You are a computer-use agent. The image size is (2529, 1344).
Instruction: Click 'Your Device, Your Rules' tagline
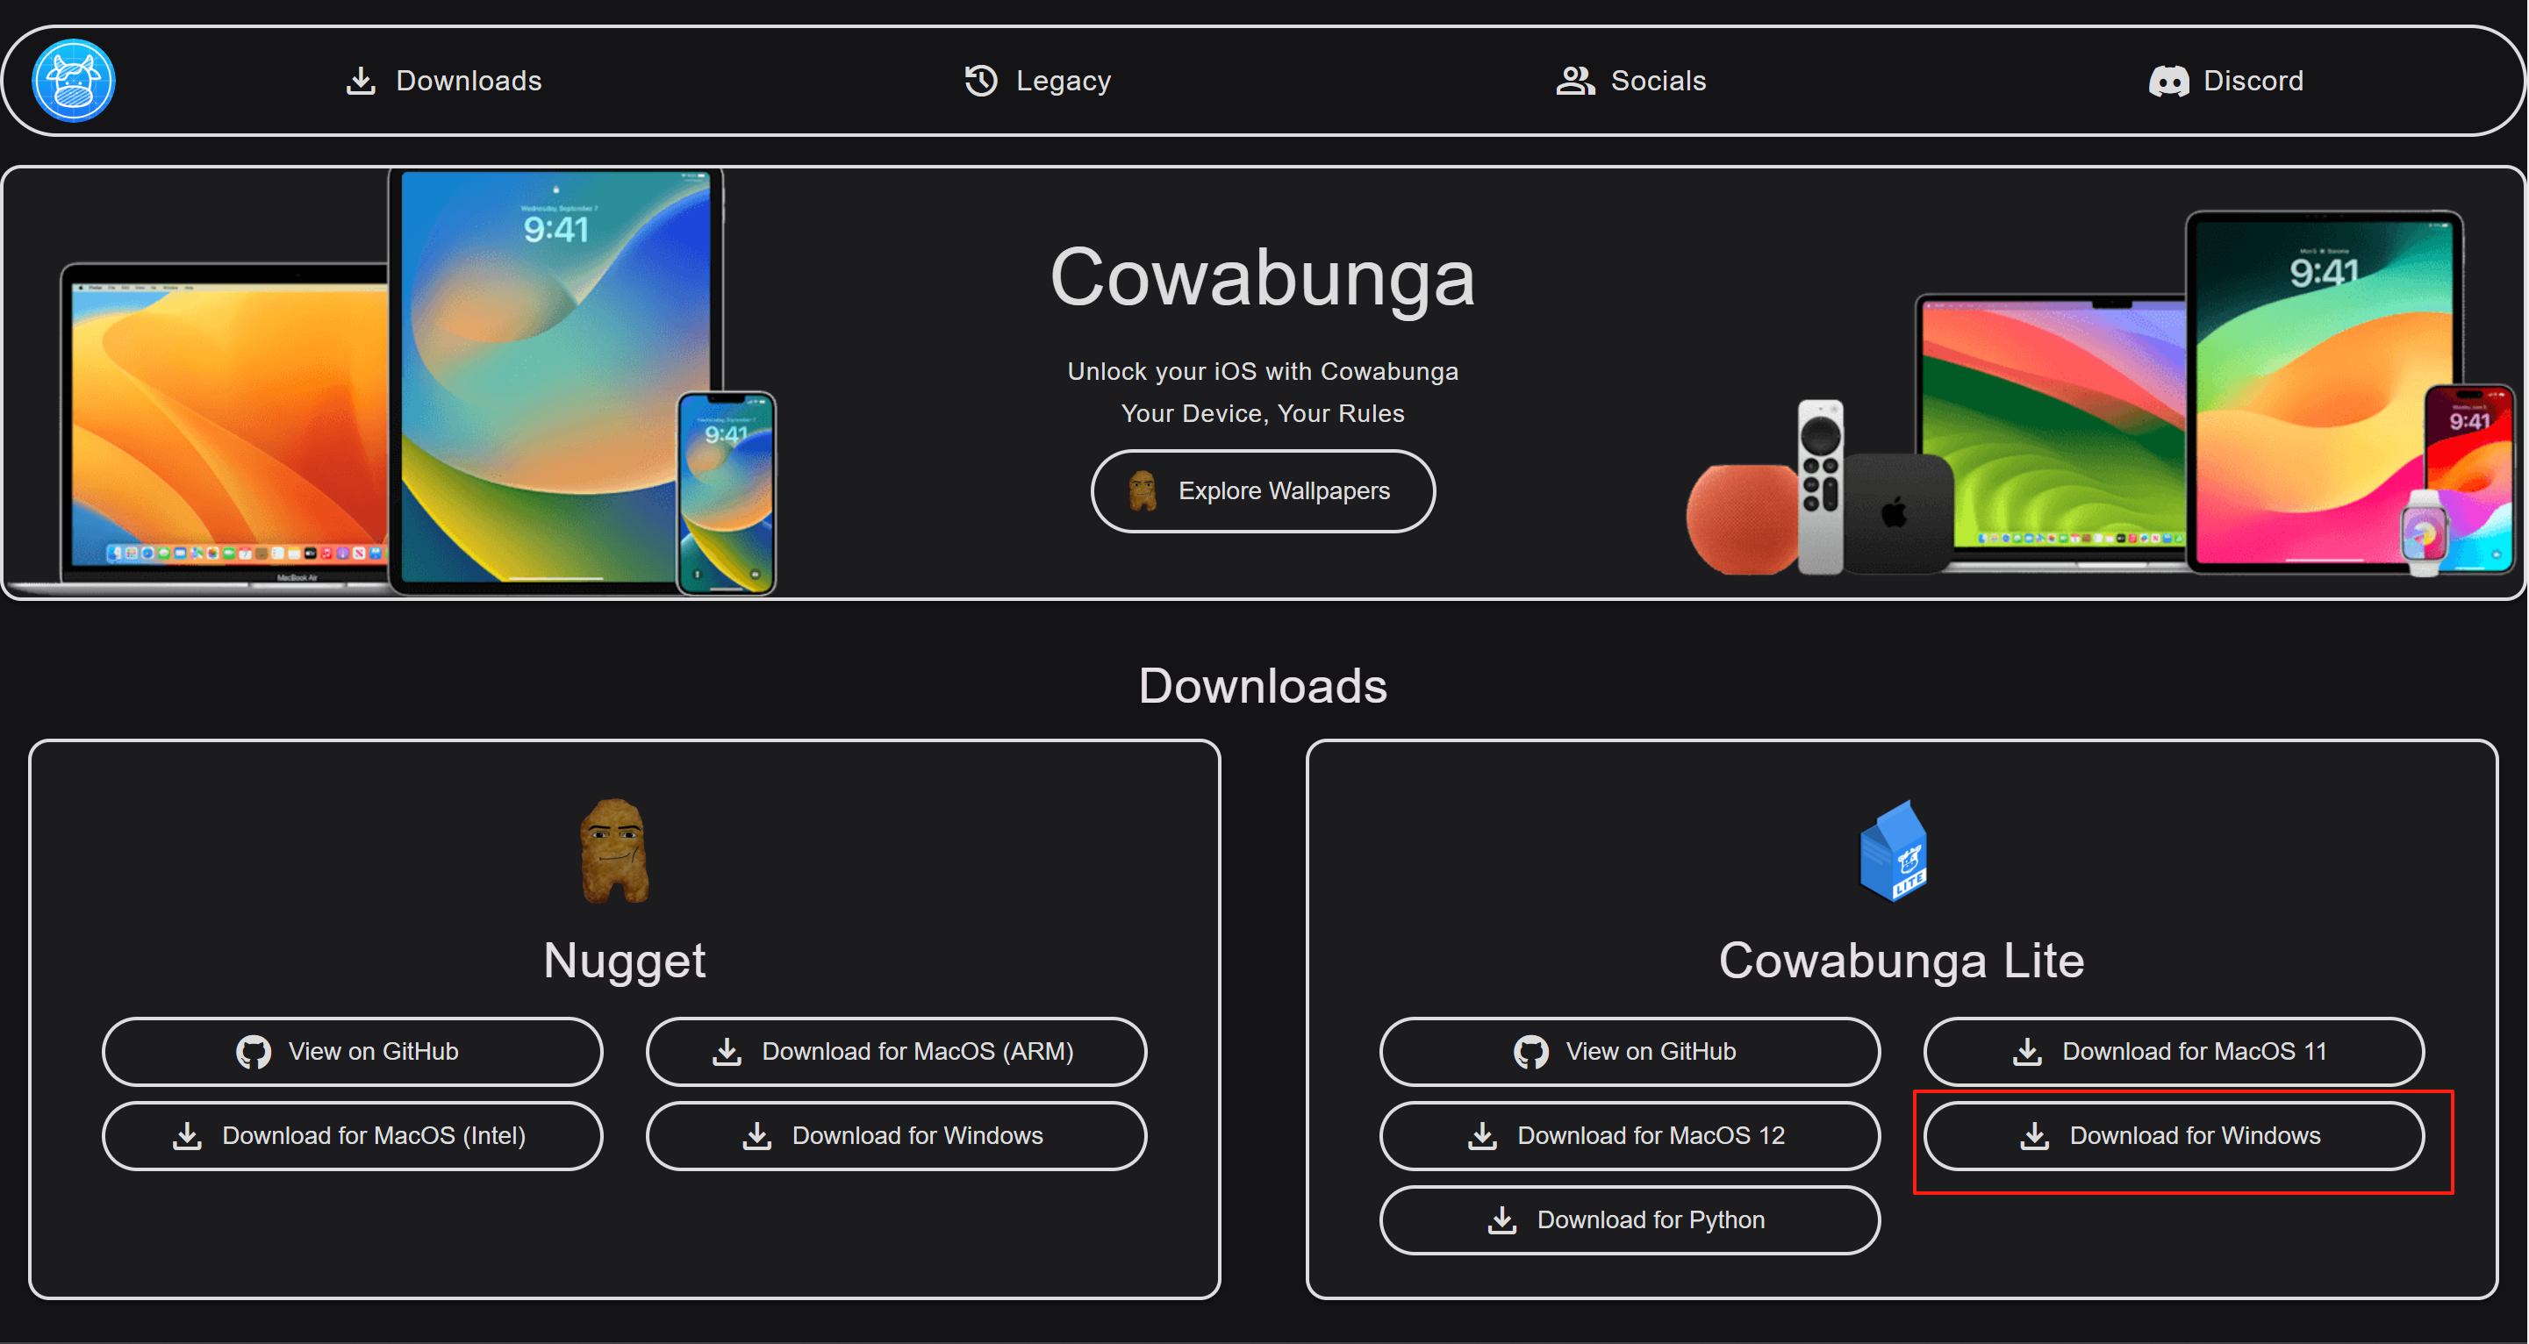click(1263, 413)
